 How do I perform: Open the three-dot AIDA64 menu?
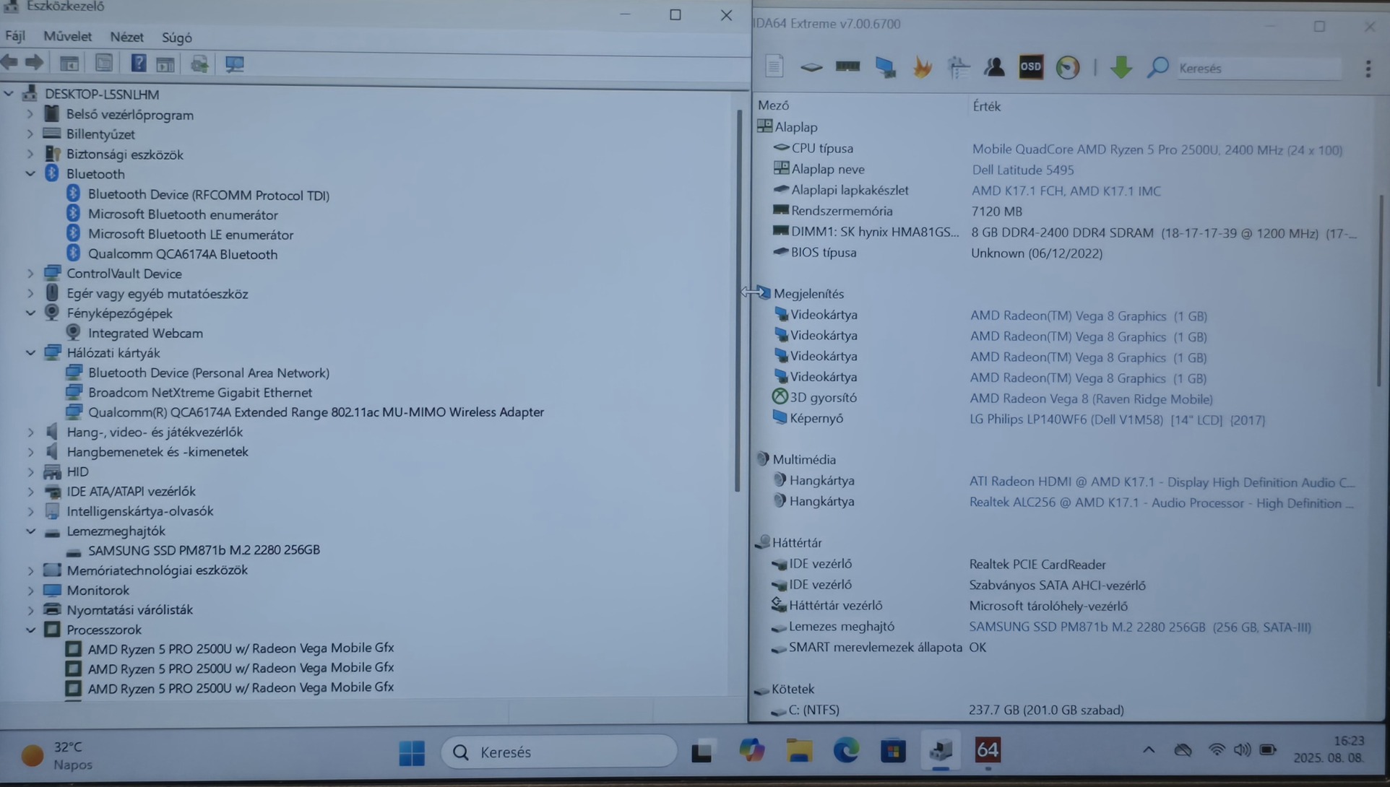1368,69
